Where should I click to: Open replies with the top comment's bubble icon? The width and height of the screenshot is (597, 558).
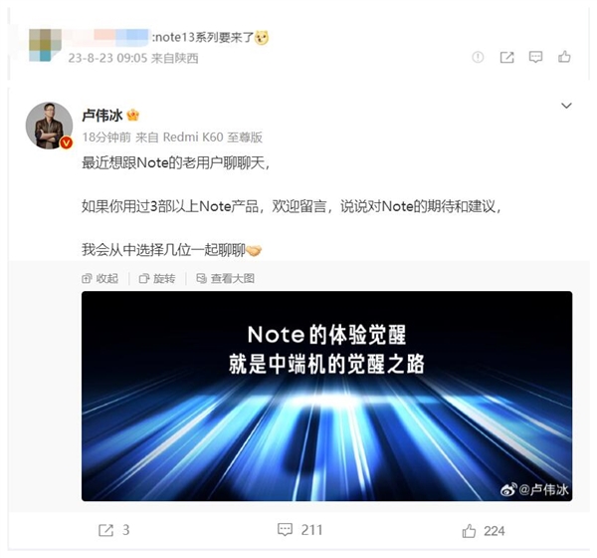(x=535, y=57)
